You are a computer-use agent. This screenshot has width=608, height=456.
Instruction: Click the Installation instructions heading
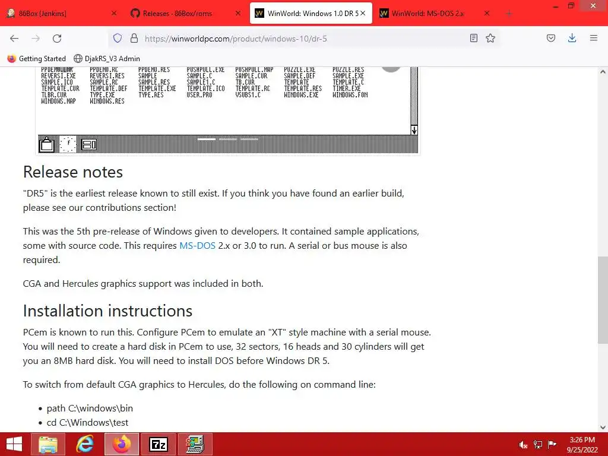[108, 311]
